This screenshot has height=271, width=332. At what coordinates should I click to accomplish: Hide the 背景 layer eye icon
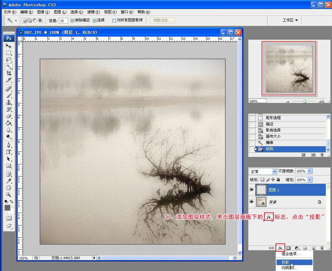[x=251, y=202]
